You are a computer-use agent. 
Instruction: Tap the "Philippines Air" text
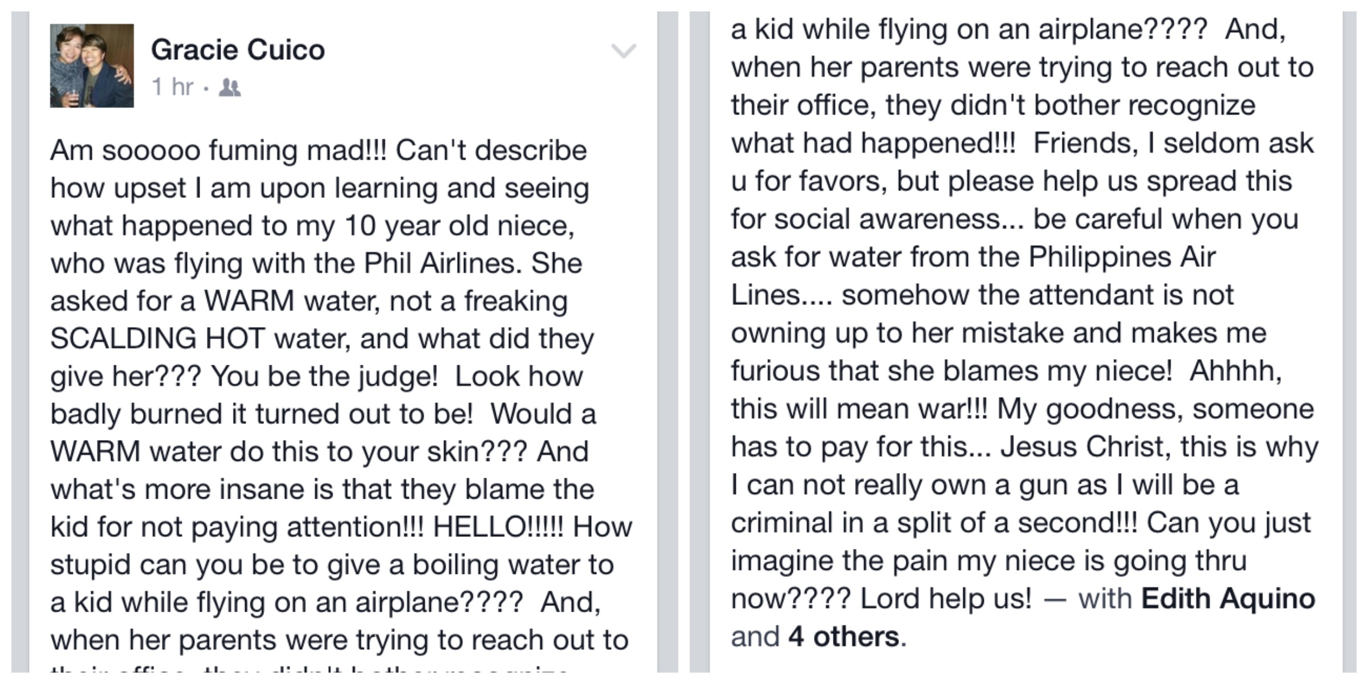1122,258
